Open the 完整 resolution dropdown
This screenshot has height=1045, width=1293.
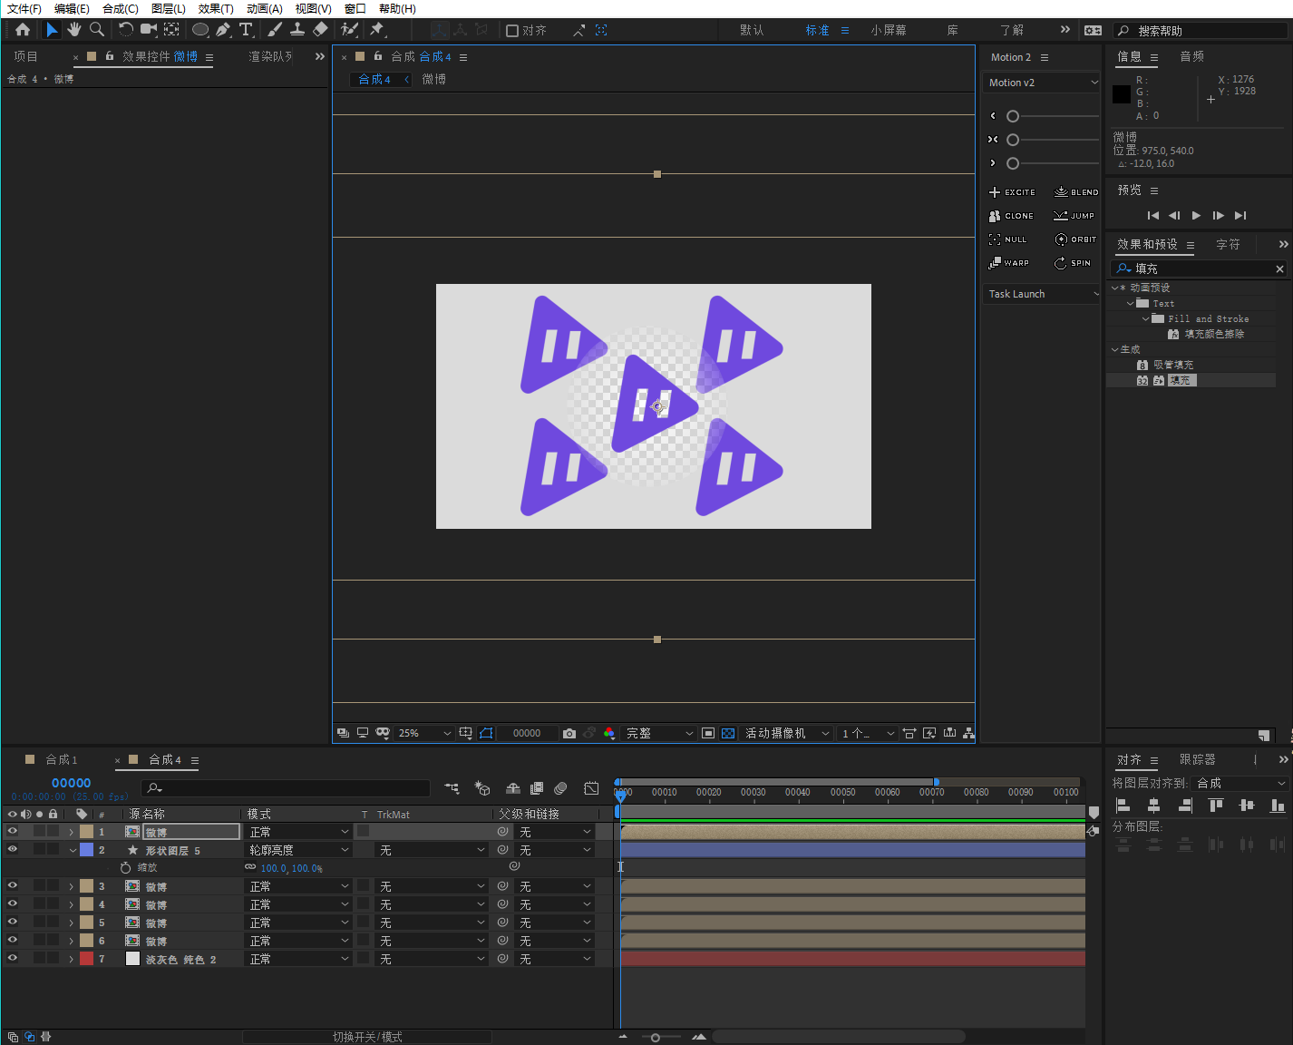[659, 733]
